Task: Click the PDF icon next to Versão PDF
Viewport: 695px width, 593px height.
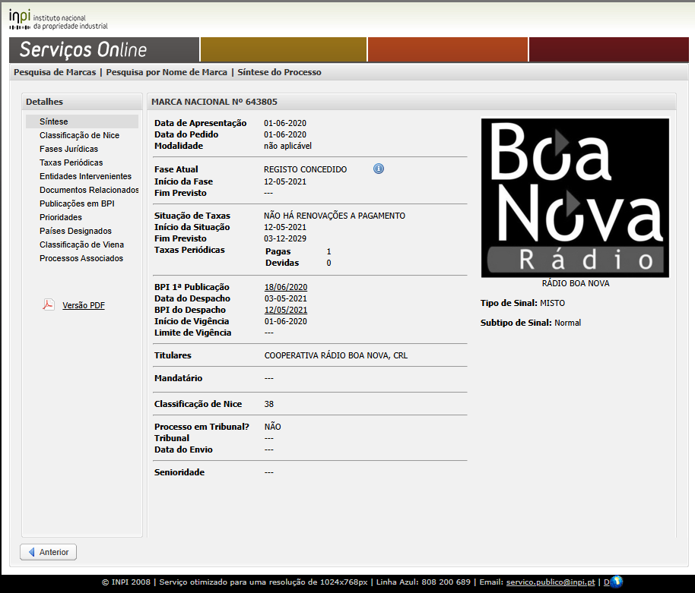Action: pyautogui.click(x=49, y=304)
